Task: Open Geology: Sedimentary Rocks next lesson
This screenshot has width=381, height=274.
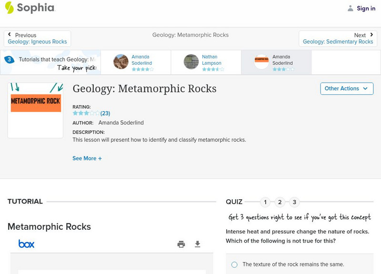Action: tap(338, 42)
